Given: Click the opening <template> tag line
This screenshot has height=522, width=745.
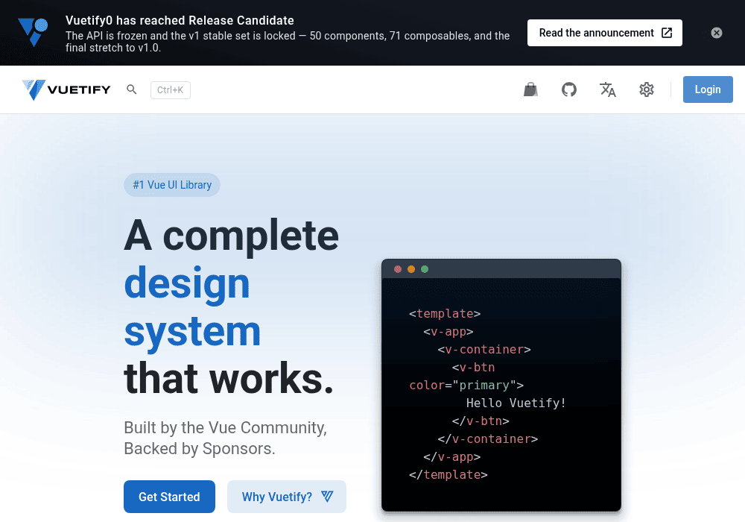Looking at the screenshot, I should tap(445, 314).
